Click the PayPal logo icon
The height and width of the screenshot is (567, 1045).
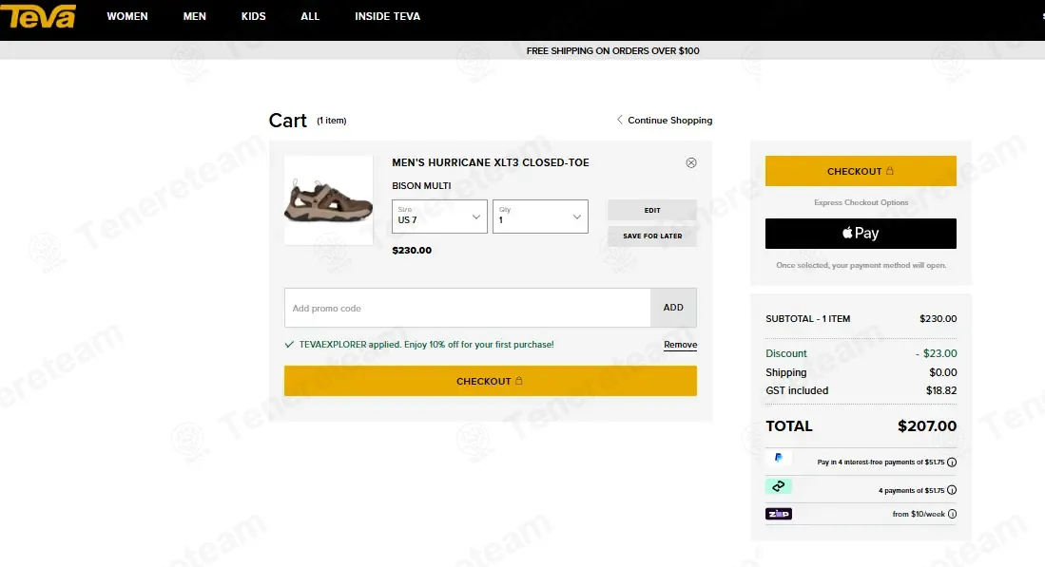[779, 459]
